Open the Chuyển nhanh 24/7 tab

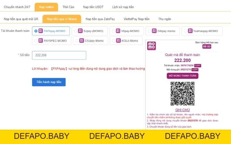pos(17,7)
